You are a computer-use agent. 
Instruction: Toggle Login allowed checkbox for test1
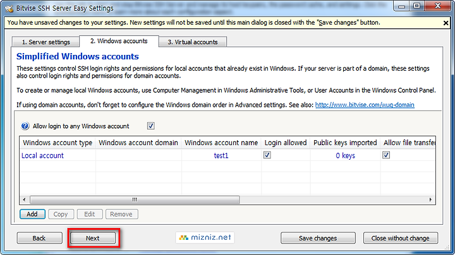[267, 155]
